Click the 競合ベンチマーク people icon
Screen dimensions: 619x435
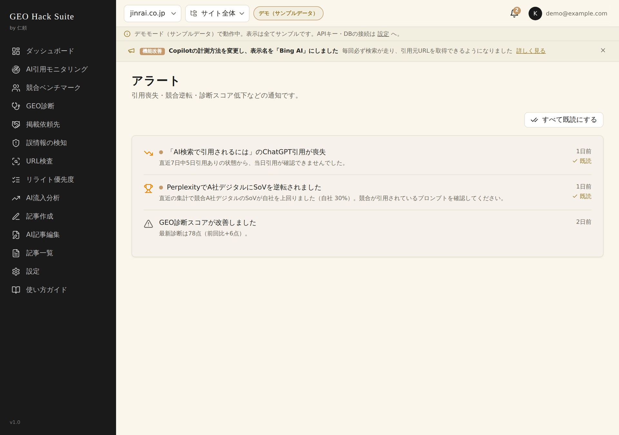[x=16, y=88]
